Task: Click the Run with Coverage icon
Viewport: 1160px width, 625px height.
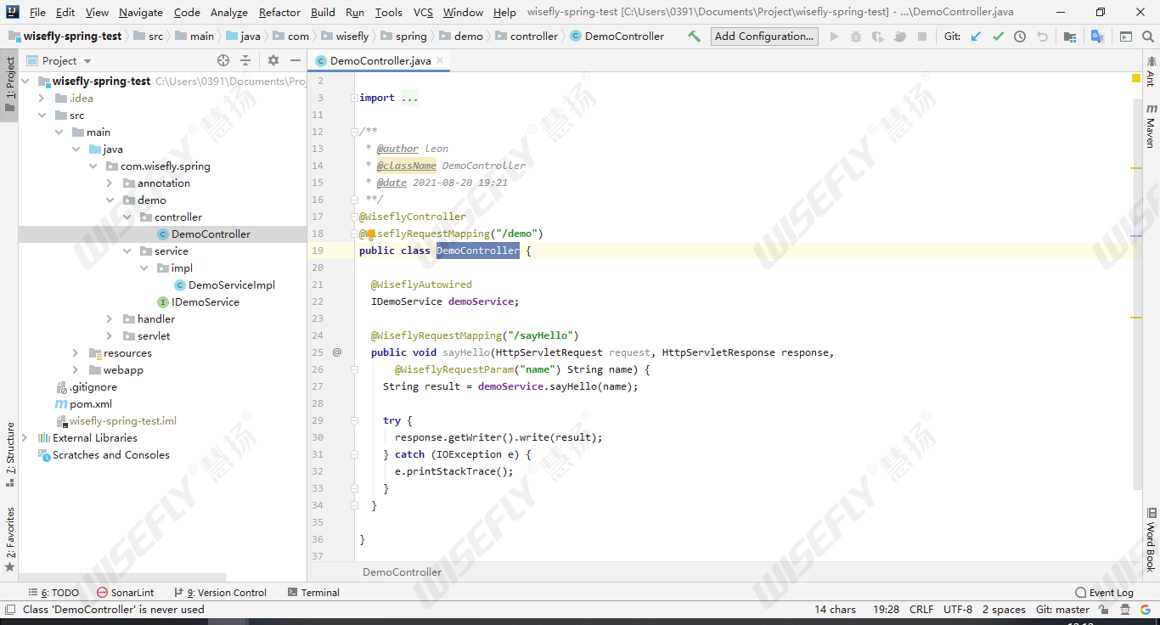Action: tap(878, 37)
